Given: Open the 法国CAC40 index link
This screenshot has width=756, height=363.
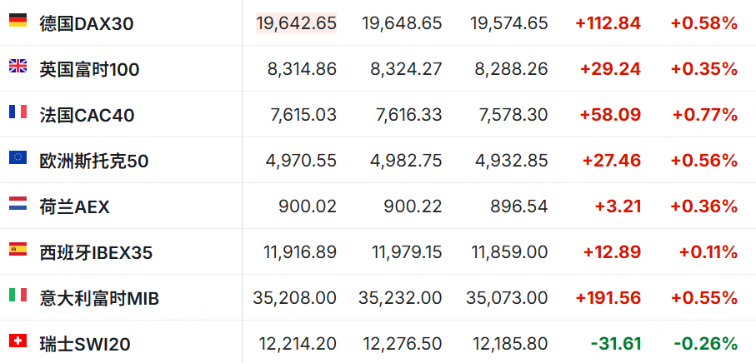Looking at the screenshot, I should [87, 116].
